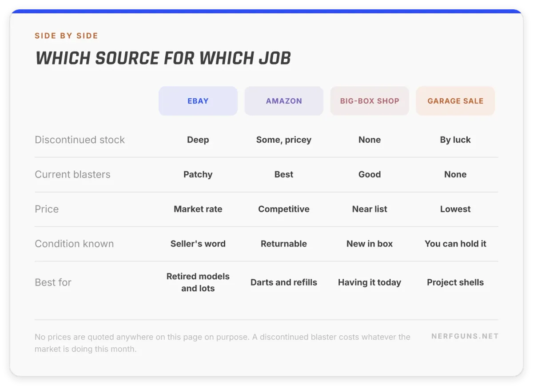
Task: Click the 'New in box' cell
Action: pos(370,244)
